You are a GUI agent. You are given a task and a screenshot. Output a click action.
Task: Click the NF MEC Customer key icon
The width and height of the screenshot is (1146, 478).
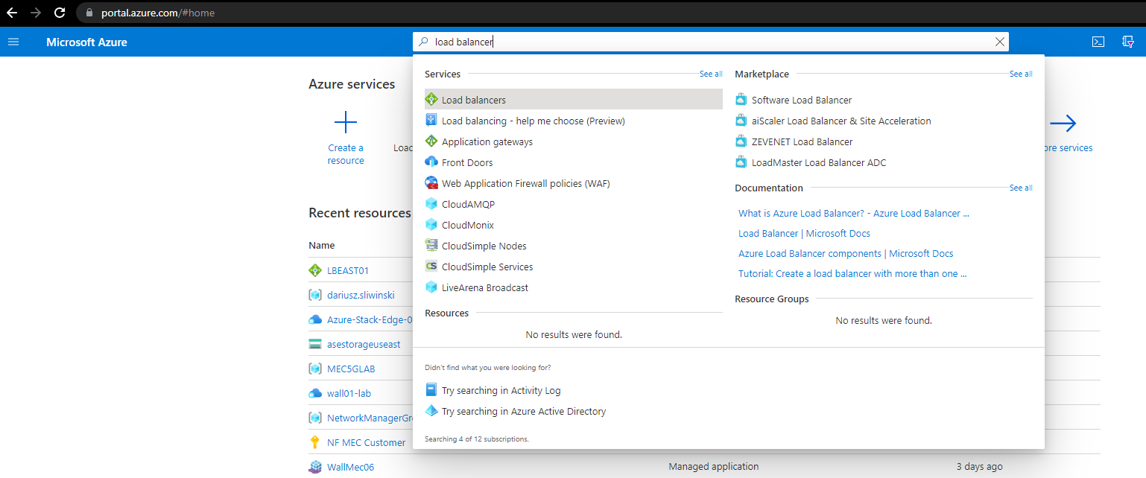pos(314,442)
